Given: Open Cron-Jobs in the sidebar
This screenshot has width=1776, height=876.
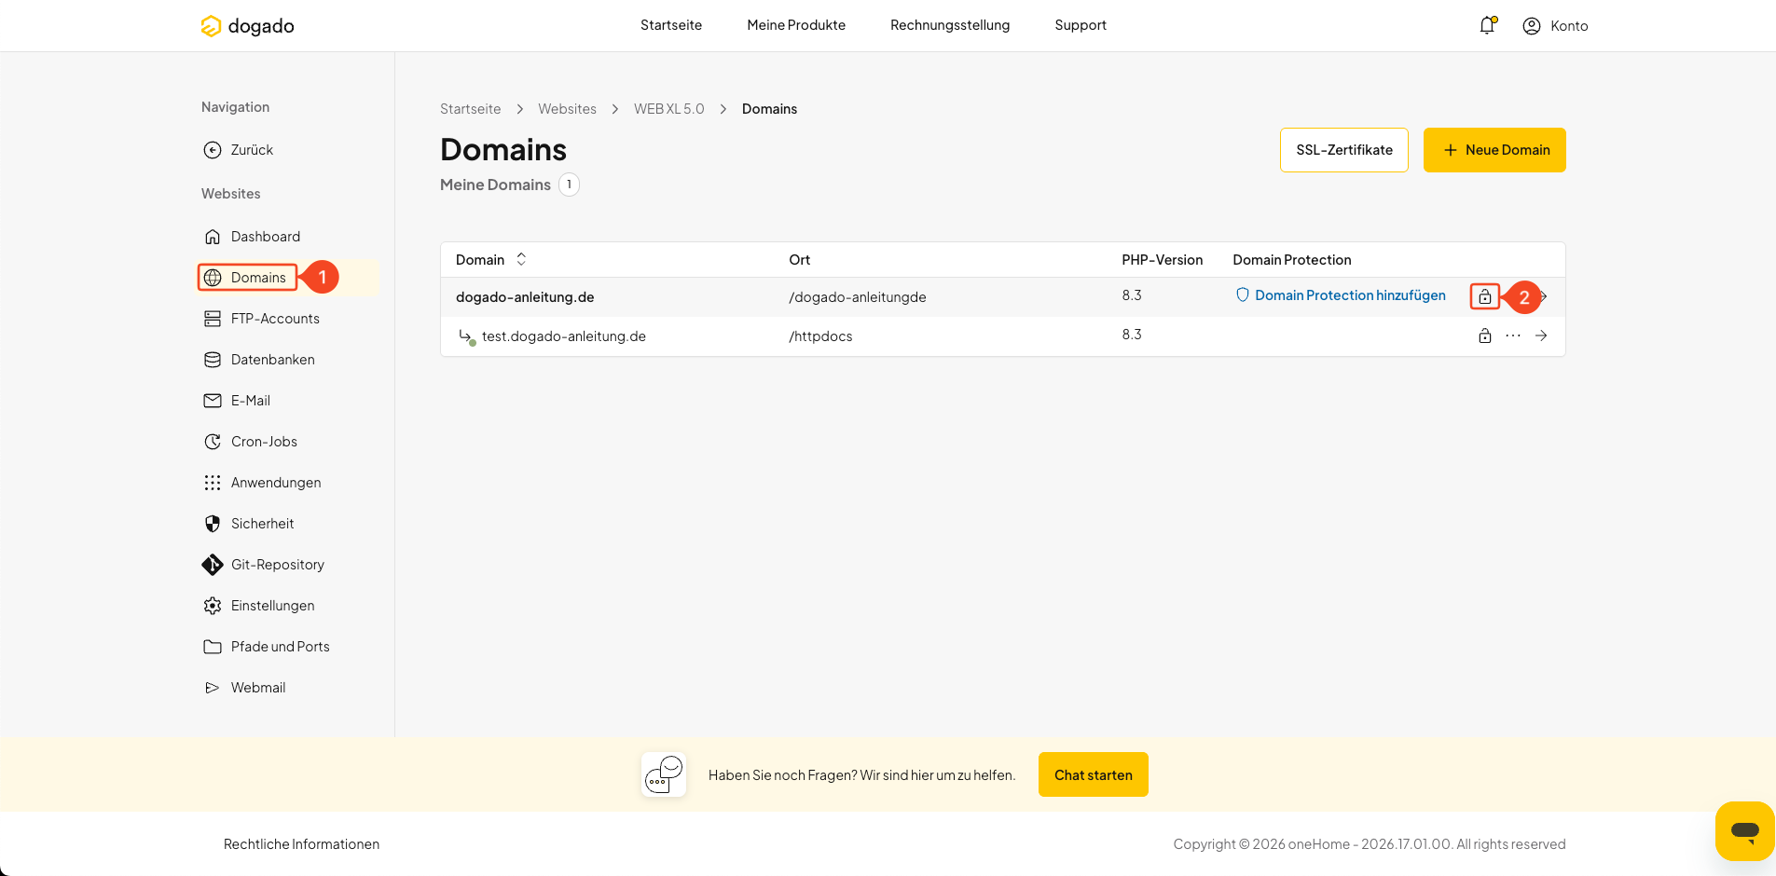Looking at the screenshot, I should click(x=251, y=442).
